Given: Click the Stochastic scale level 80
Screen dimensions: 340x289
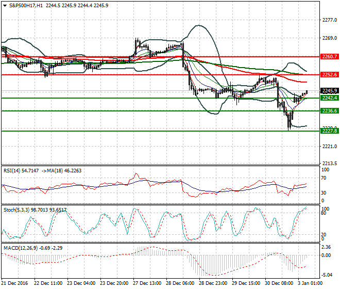Looking at the screenshot, I should click(324, 213).
